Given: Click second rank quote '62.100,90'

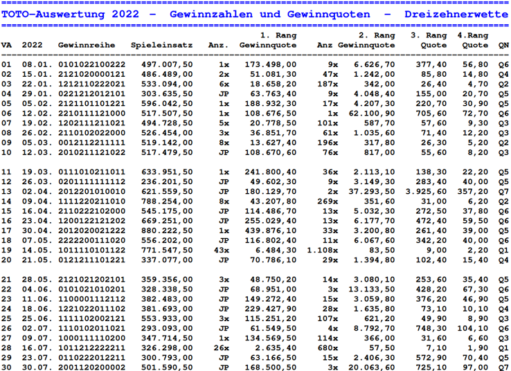Looking at the screenshot, I should click(372, 114).
